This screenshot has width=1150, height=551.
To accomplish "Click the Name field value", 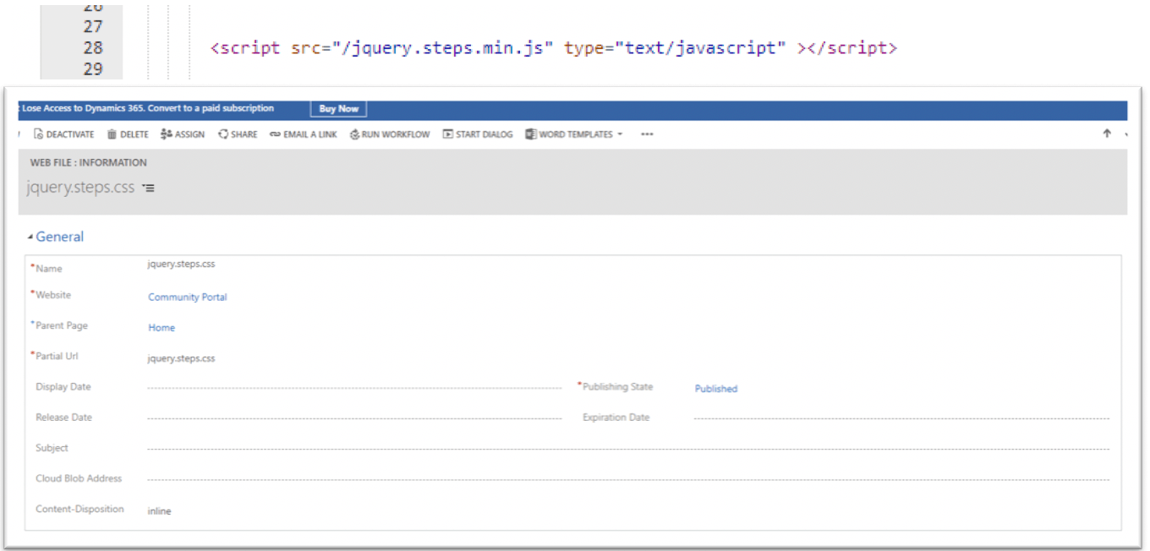I will click(x=182, y=265).
